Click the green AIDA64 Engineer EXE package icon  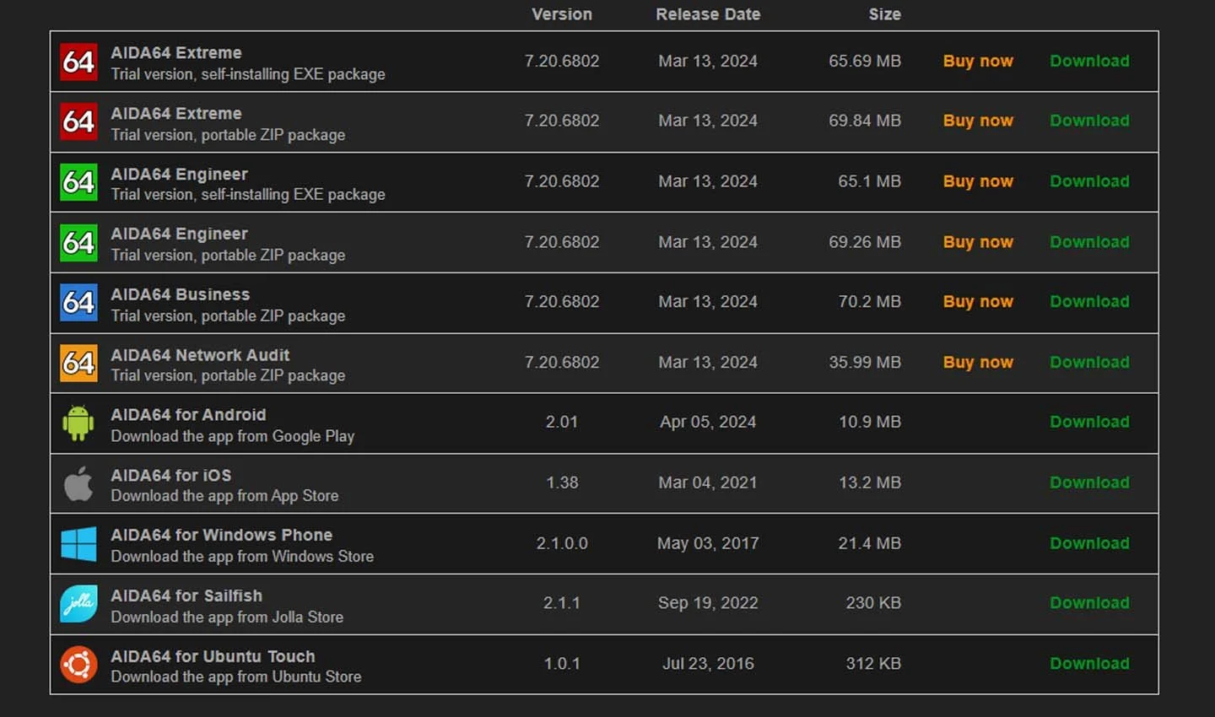[x=78, y=182]
